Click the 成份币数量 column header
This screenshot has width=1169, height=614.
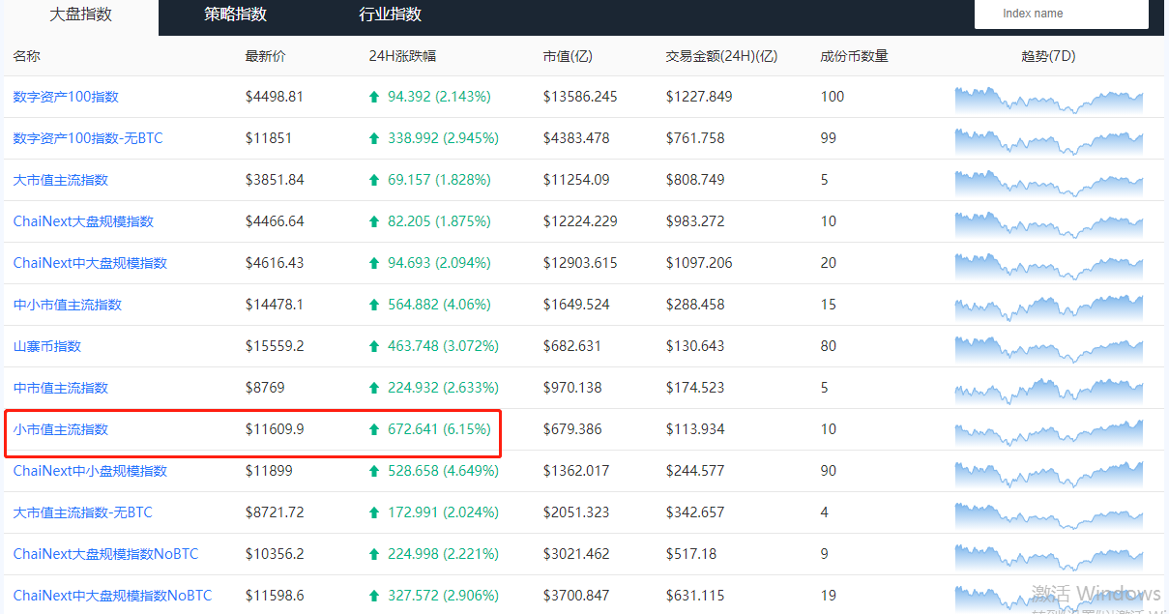coord(854,56)
